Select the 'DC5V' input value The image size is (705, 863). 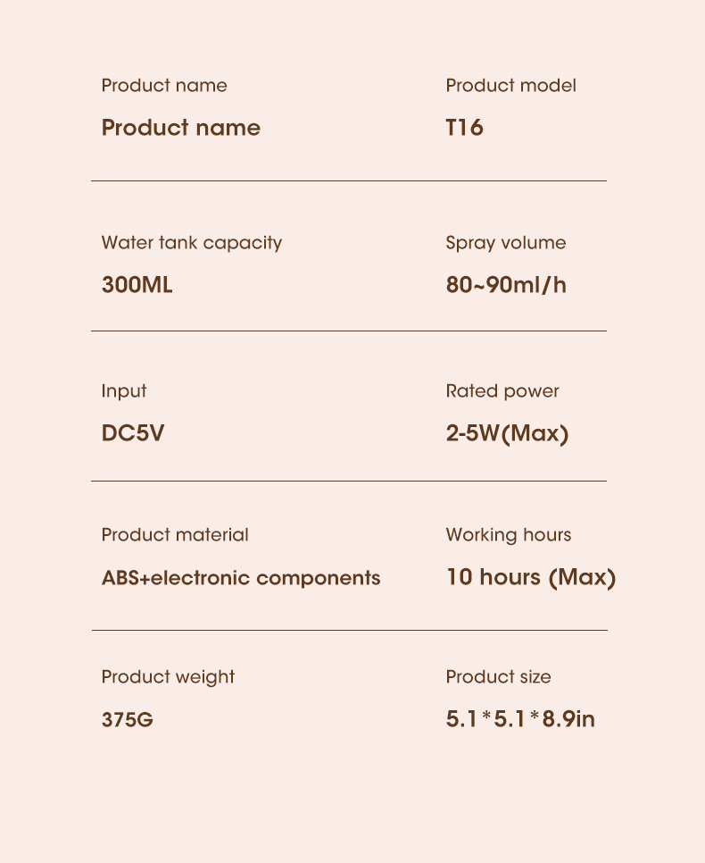(133, 434)
